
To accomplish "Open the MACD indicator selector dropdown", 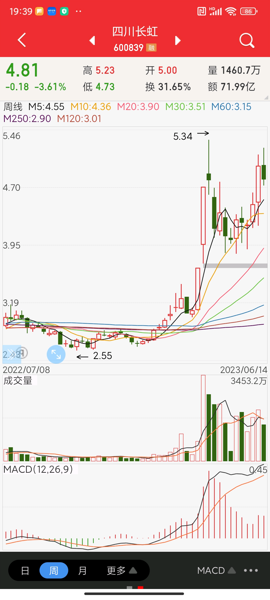I will click(216, 570).
